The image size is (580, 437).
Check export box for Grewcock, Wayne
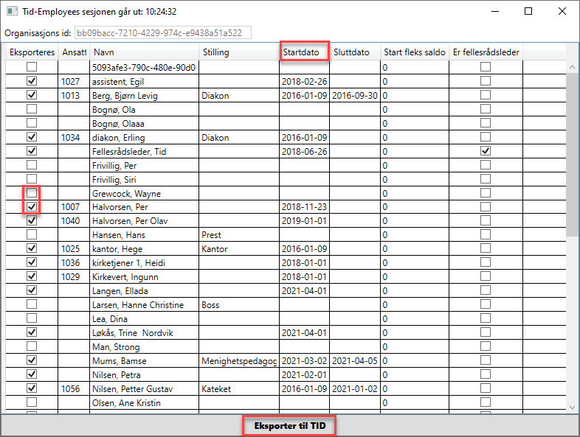point(32,192)
